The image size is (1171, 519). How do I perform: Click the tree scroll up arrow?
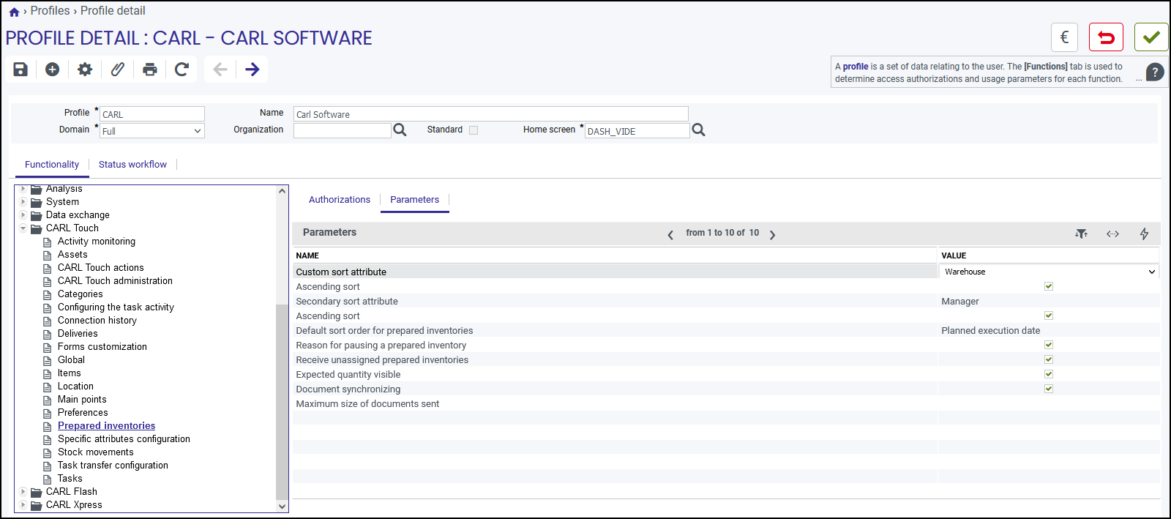point(282,191)
